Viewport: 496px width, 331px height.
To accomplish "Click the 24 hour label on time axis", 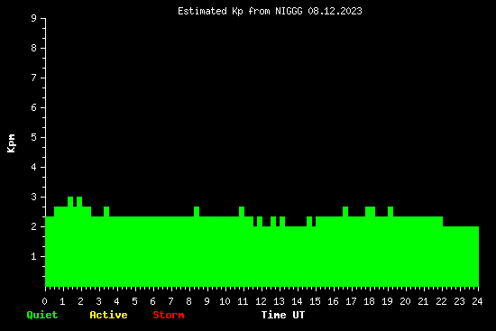I will coord(477,301).
